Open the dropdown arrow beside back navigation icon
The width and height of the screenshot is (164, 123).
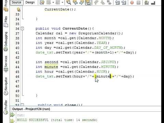[x=53, y=2]
